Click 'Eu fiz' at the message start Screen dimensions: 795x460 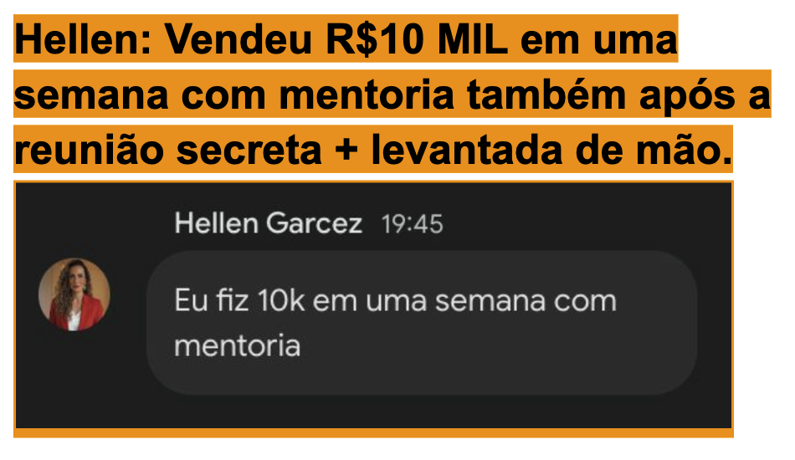click(x=212, y=300)
